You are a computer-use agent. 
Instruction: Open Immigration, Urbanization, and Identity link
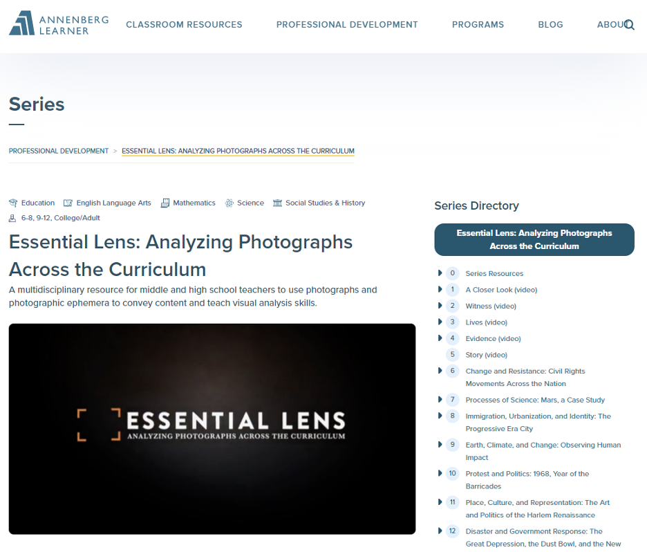[538, 423]
